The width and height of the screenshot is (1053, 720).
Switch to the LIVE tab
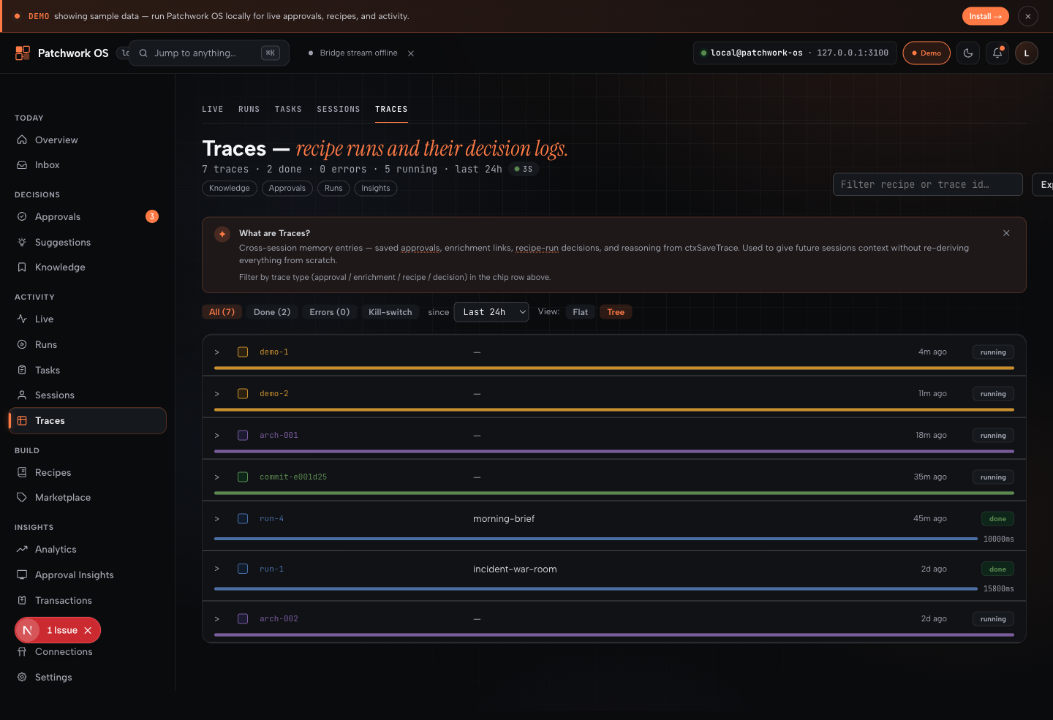click(x=213, y=110)
